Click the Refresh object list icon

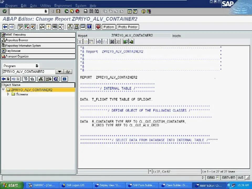tap(56, 79)
